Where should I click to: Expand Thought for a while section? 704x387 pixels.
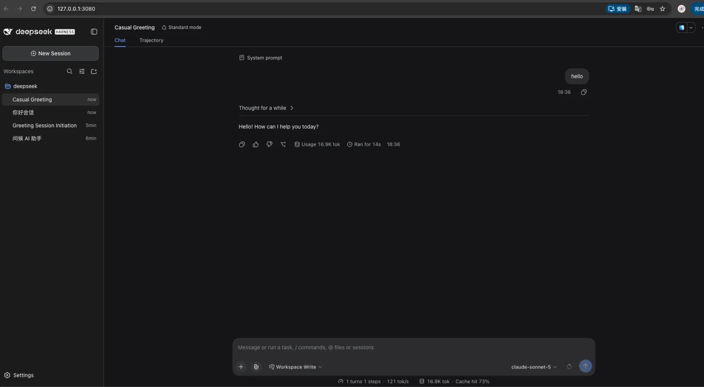click(266, 108)
